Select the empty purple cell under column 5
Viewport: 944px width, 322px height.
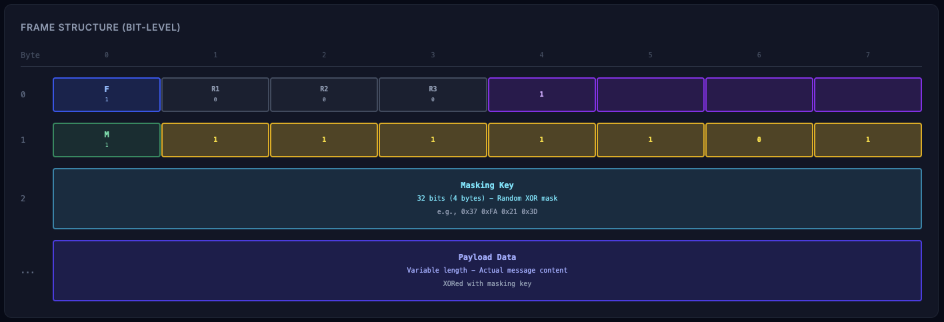(650, 95)
